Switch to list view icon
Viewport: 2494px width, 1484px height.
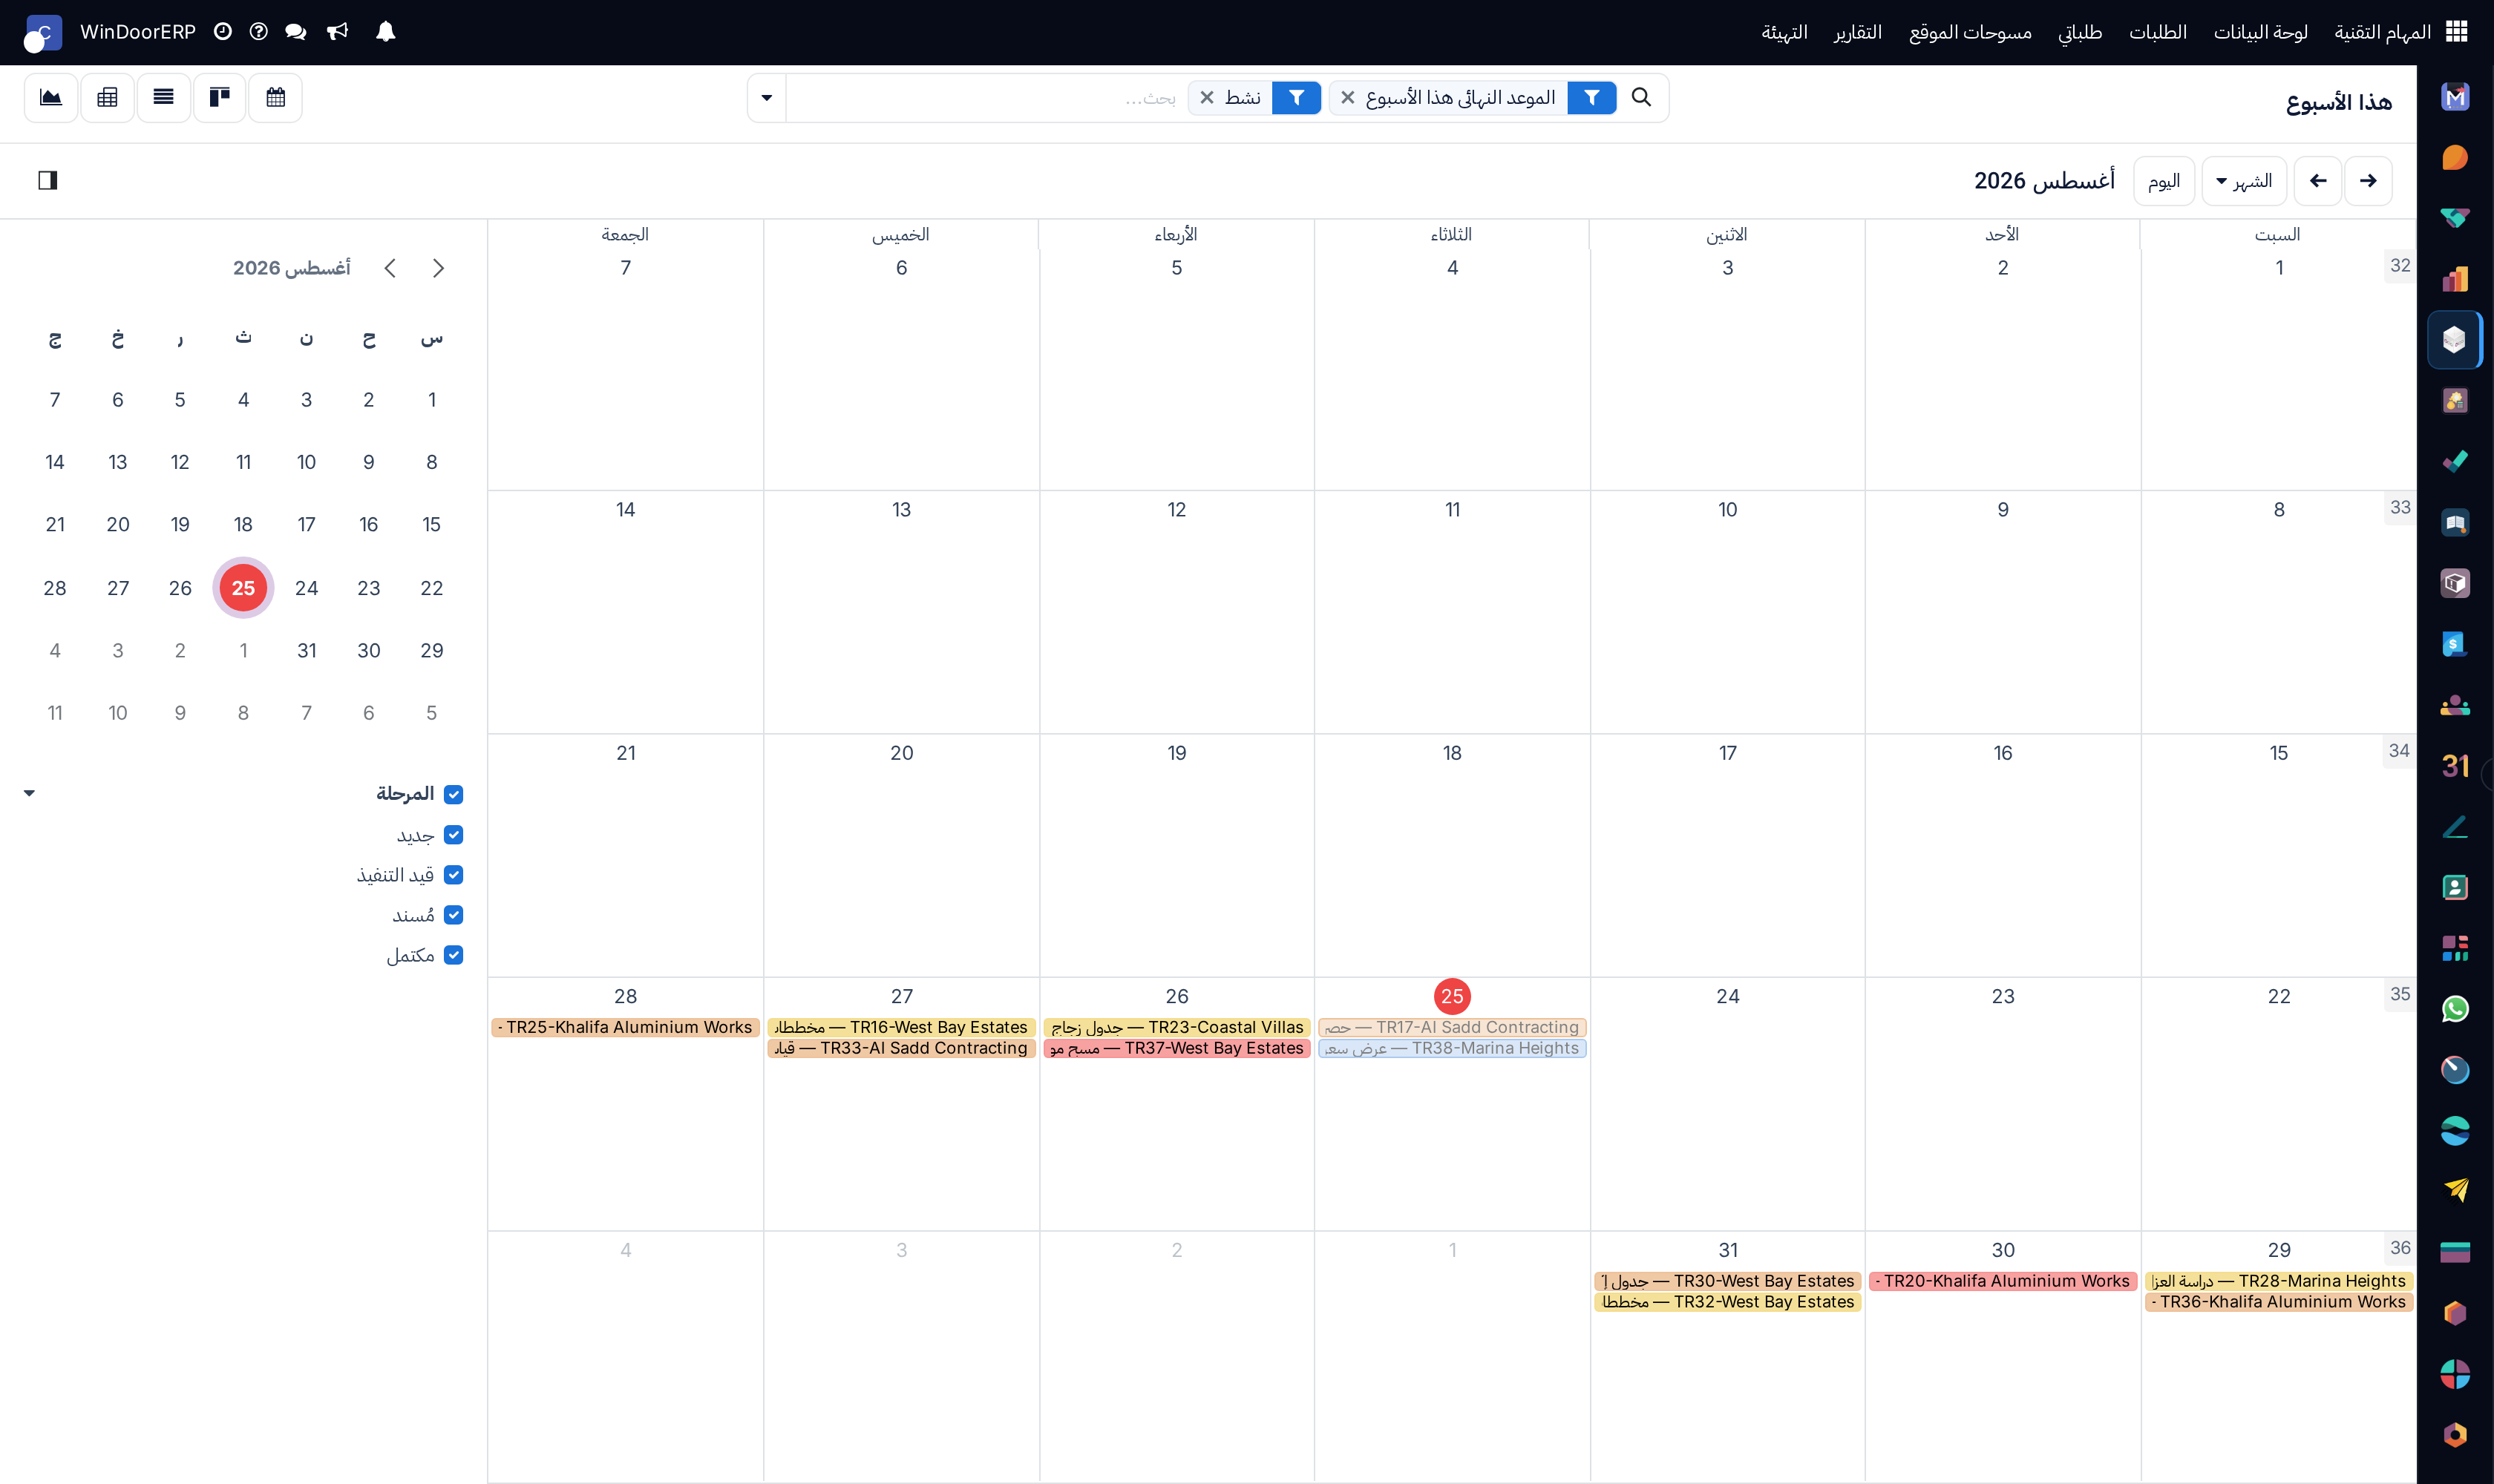tap(163, 97)
